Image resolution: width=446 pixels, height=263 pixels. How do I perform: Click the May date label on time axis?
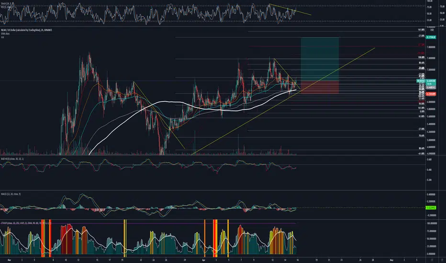(x=391, y=260)
